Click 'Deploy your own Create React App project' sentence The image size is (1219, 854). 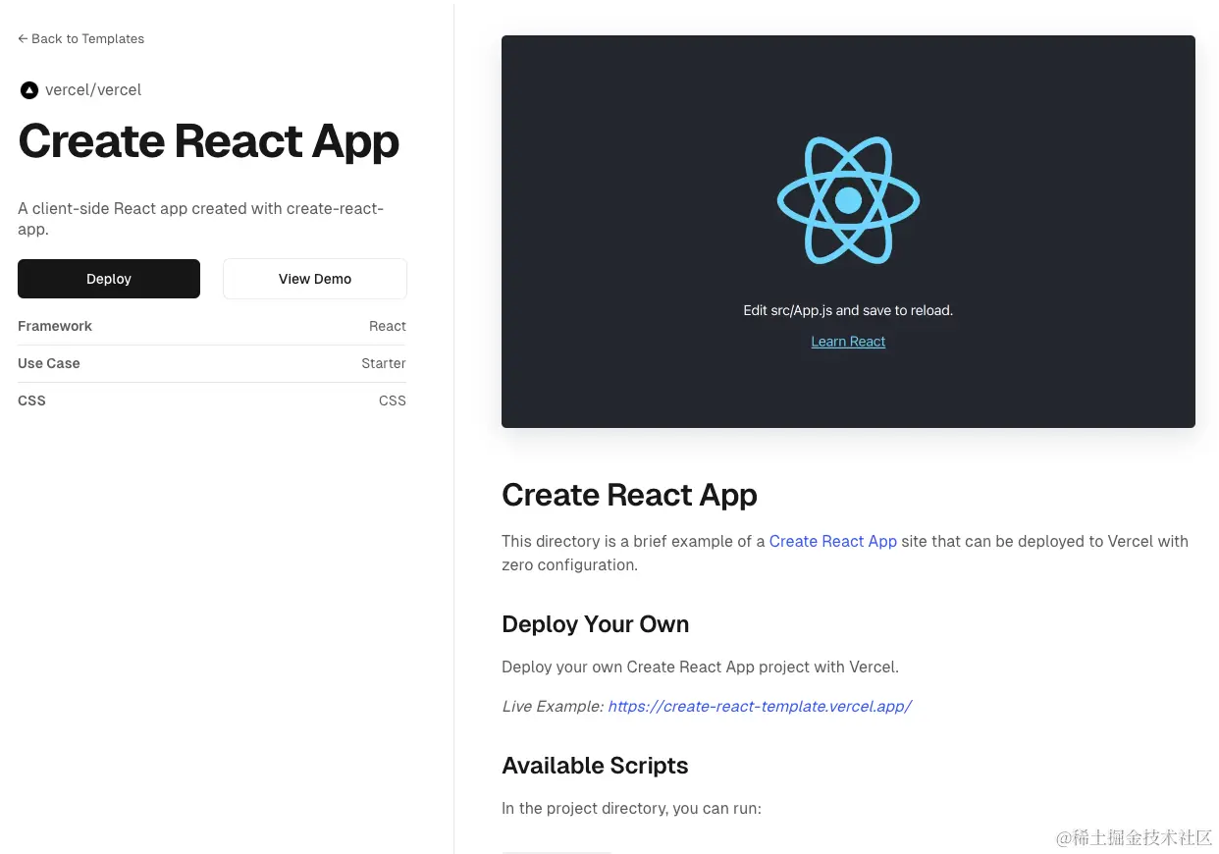[700, 667]
